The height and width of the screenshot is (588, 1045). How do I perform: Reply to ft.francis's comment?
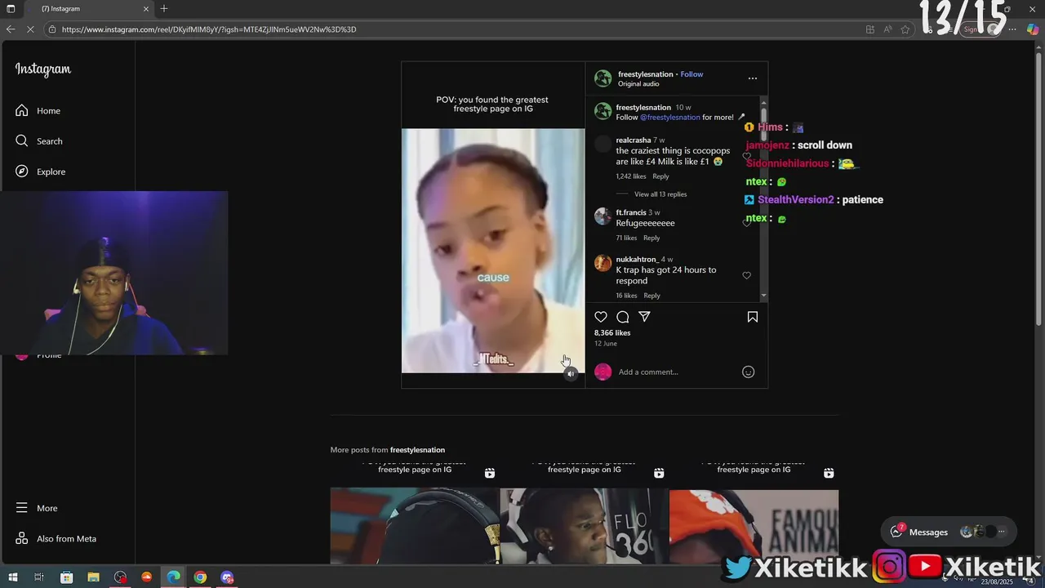point(651,238)
